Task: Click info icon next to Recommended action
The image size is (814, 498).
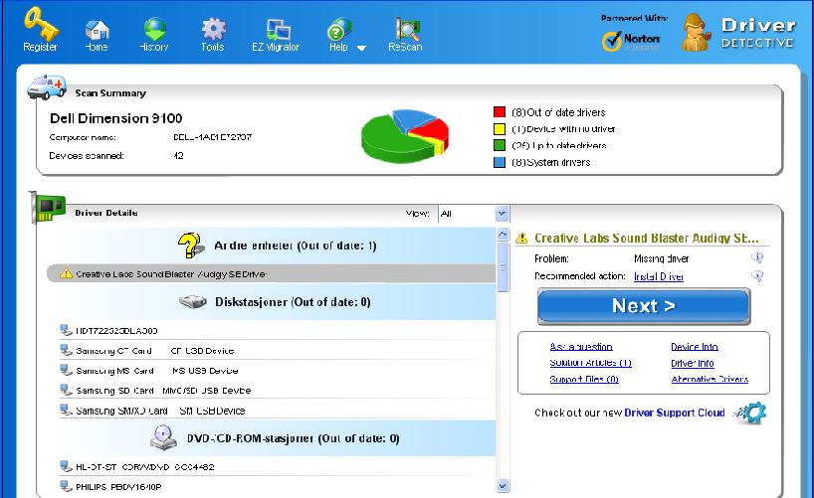Action: click(758, 276)
